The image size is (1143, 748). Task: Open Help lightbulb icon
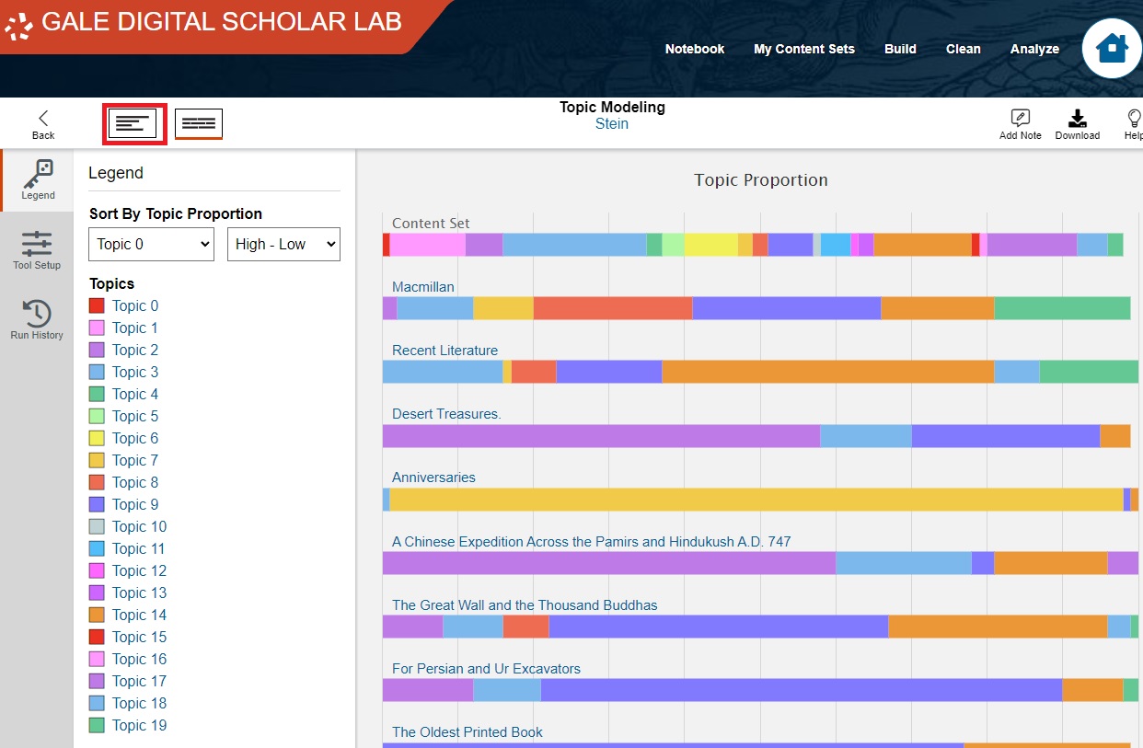[1135, 124]
